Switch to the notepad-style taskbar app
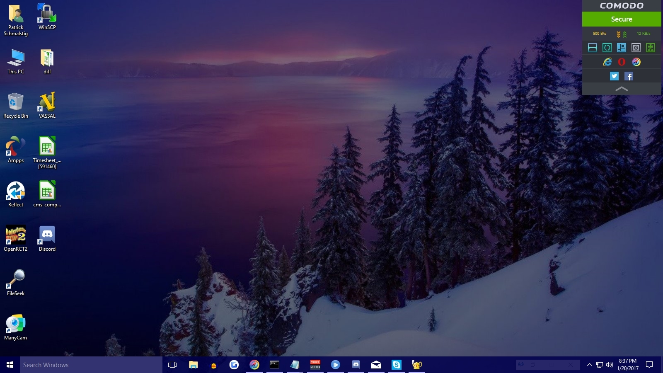Screen dimensions: 663x373 295,365
